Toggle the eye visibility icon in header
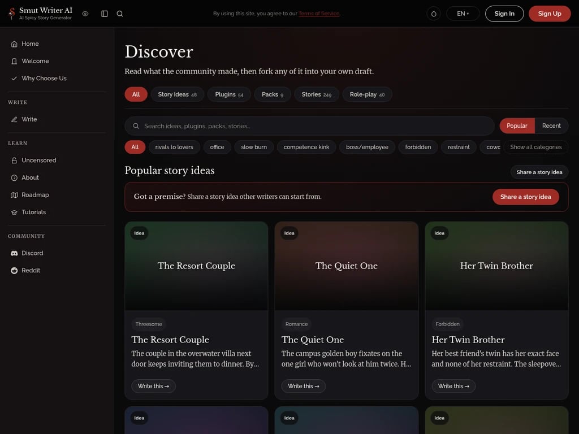579x434 pixels. pyautogui.click(x=85, y=14)
